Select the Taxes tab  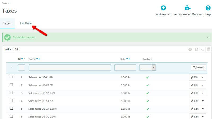click(7, 23)
